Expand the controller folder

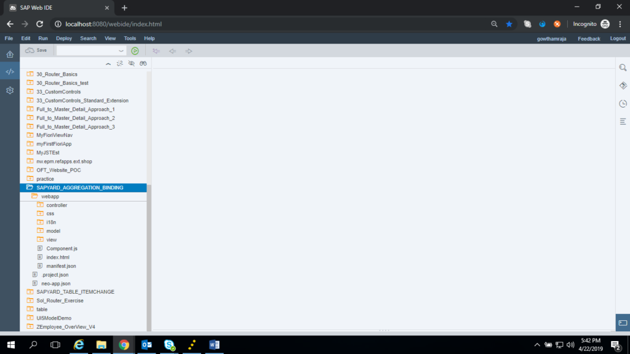coord(40,205)
